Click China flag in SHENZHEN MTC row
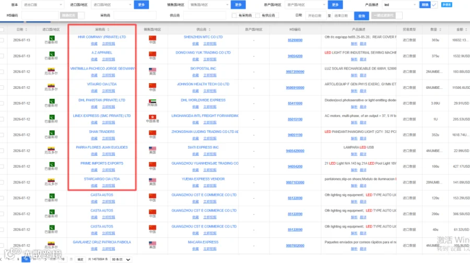This screenshot has width=470, height=263. (x=152, y=38)
